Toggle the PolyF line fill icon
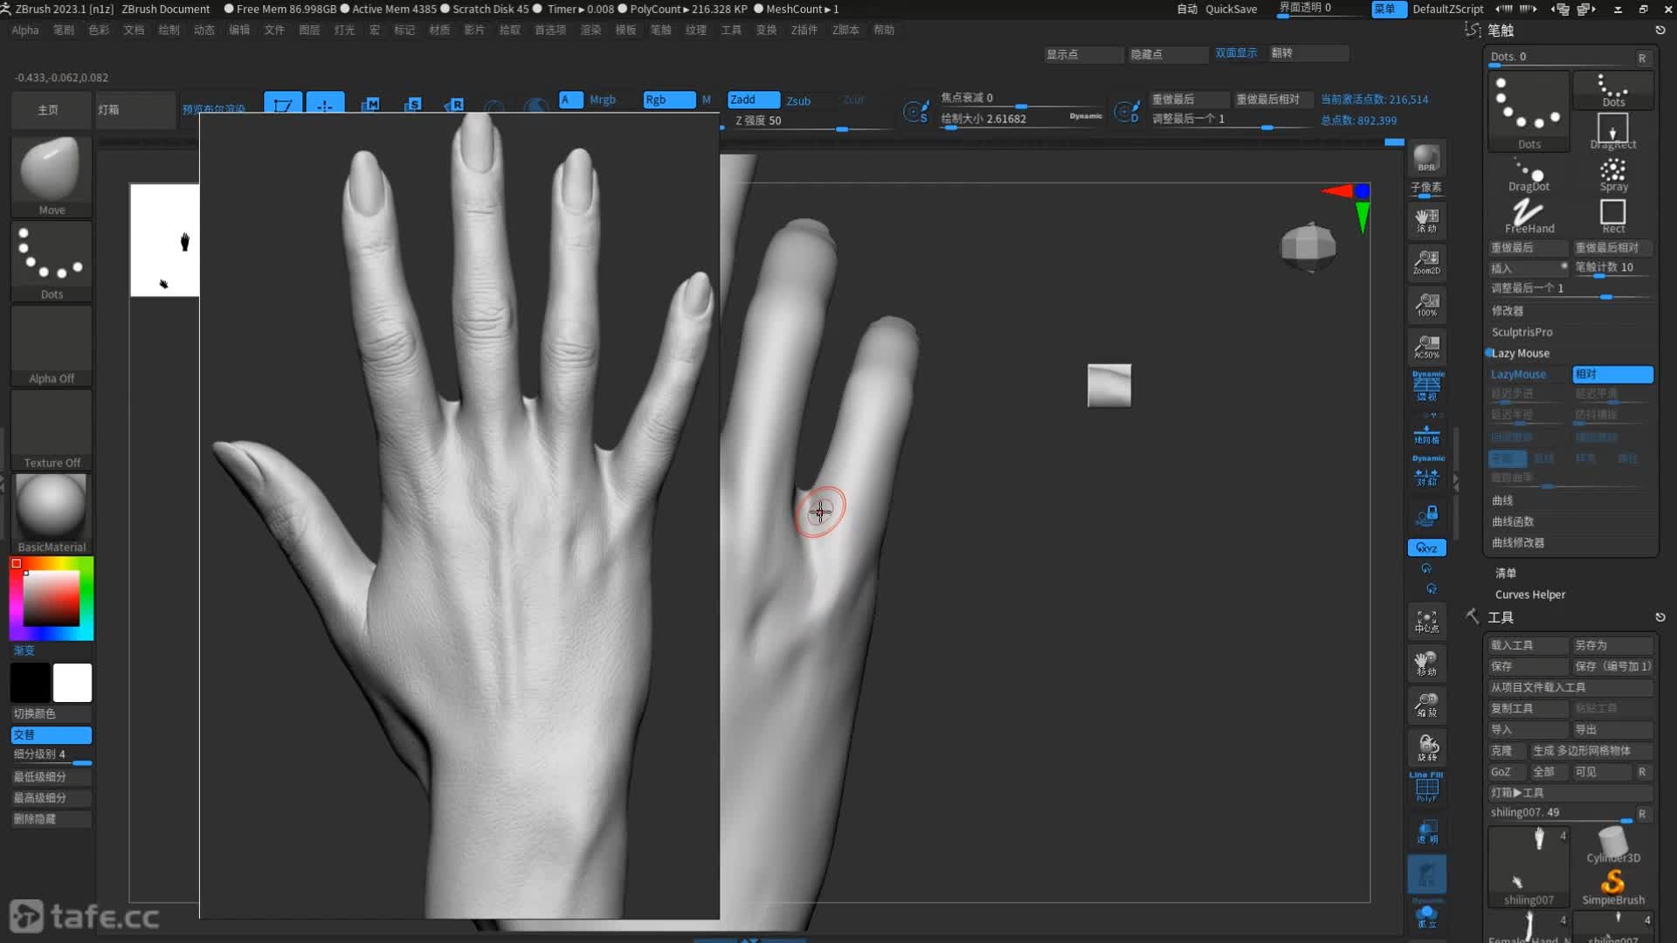This screenshot has height=943, width=1677. click(1426, 788)
